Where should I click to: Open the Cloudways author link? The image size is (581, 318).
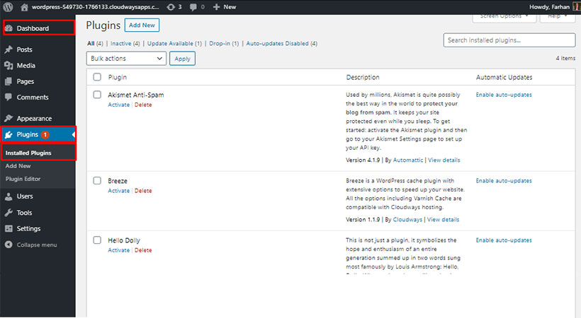point(407,220)
